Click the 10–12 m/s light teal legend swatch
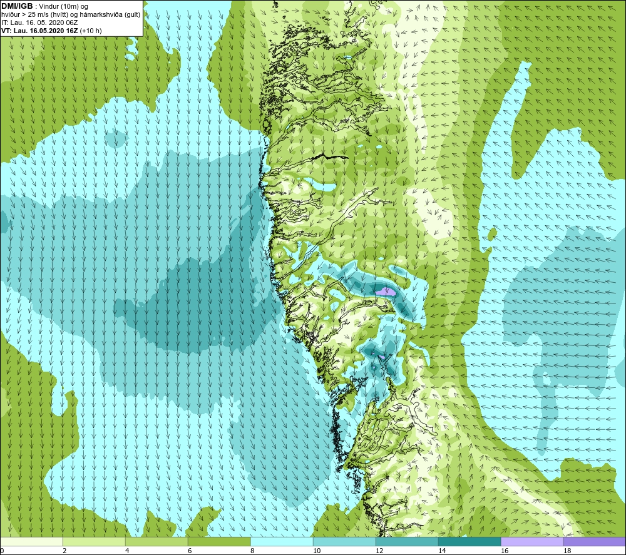626x555 pixels. coord(344,541)
